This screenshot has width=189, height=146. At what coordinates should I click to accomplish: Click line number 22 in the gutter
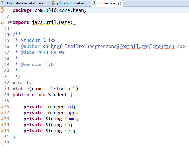[7, 82]
